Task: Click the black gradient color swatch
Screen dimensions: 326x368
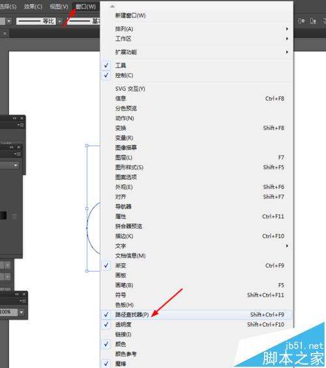Action: pyautogui.click(x=3, y=216)
